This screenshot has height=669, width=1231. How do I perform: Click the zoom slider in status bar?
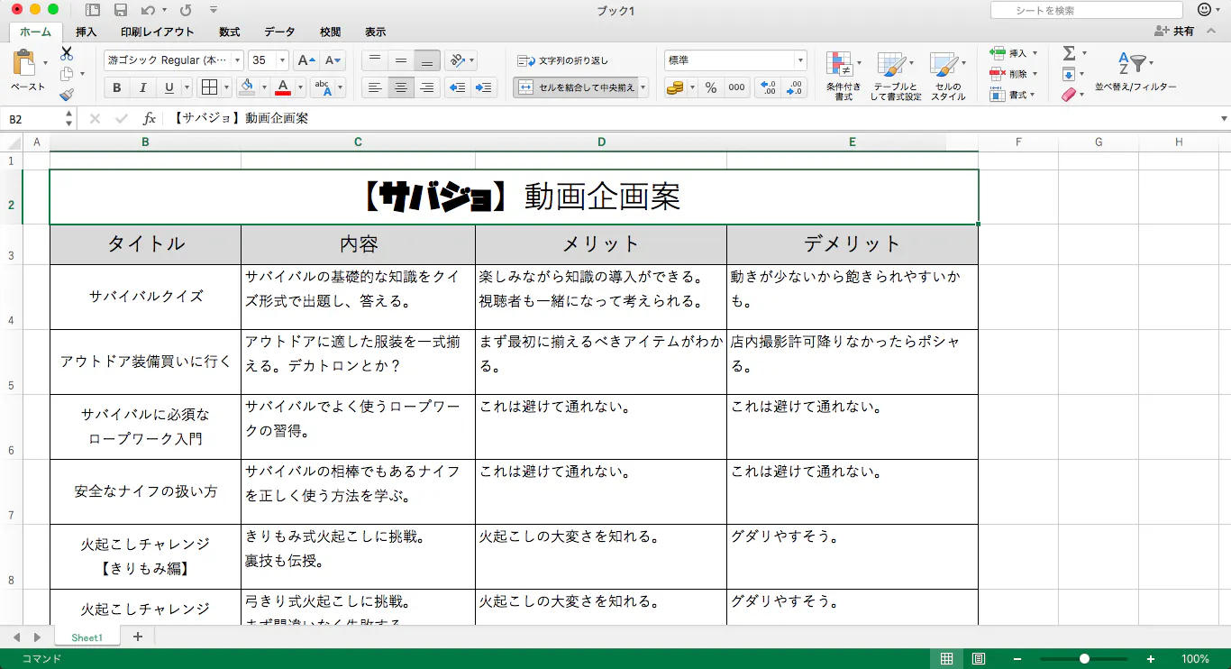coord(1084,659)
